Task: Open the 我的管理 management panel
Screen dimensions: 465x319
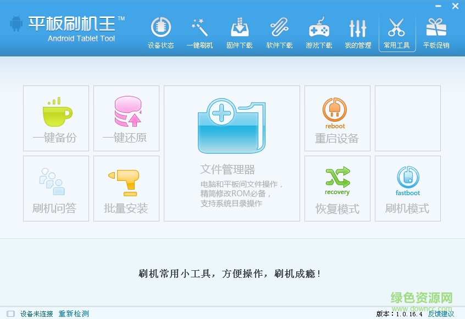Action: pos(358,31)
